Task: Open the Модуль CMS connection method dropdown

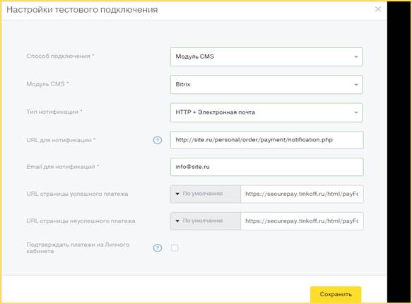Action: pyautogui.click(x=266, y=57)
